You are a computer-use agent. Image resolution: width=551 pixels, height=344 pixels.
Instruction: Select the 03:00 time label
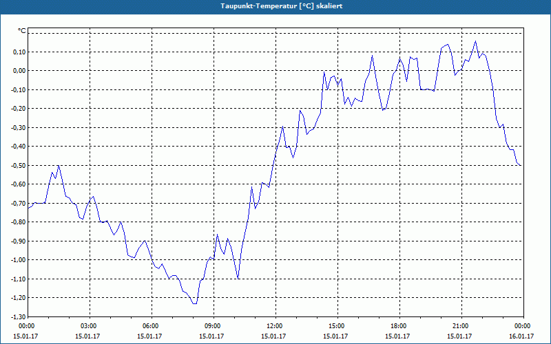[89, 326]
